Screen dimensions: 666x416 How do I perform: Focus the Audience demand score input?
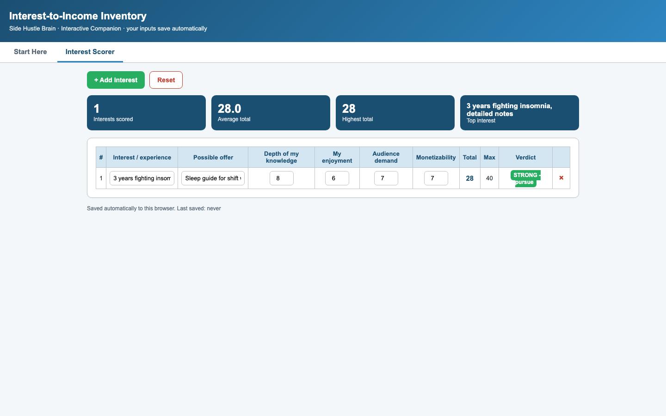pos(386,178)
